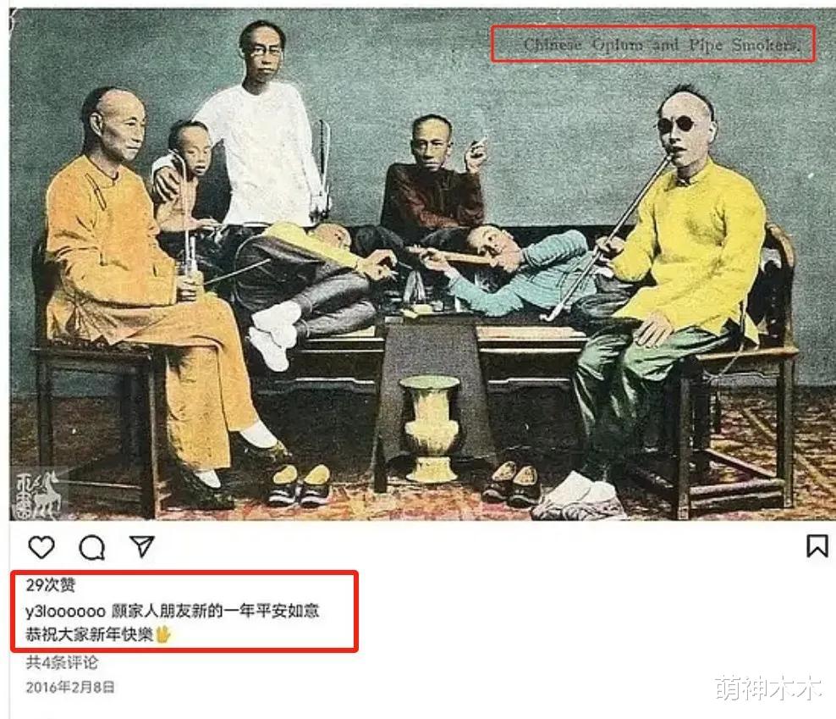The width and height of the screenshot is (836, 719).
Task: Click the yellow vase under the table
Action: (x=430, y=429)
